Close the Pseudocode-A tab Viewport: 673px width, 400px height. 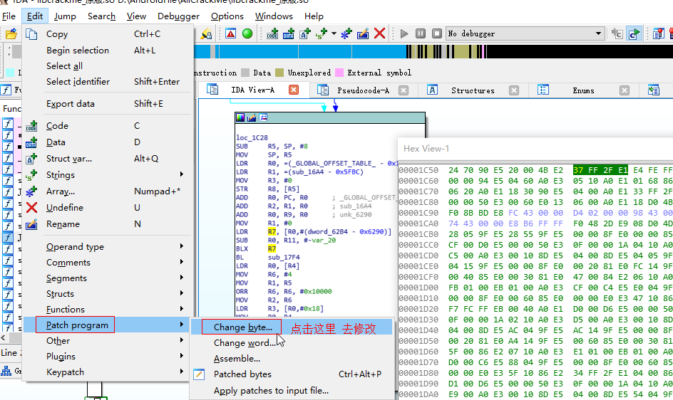pyautogui.click(x=403, y=90)
